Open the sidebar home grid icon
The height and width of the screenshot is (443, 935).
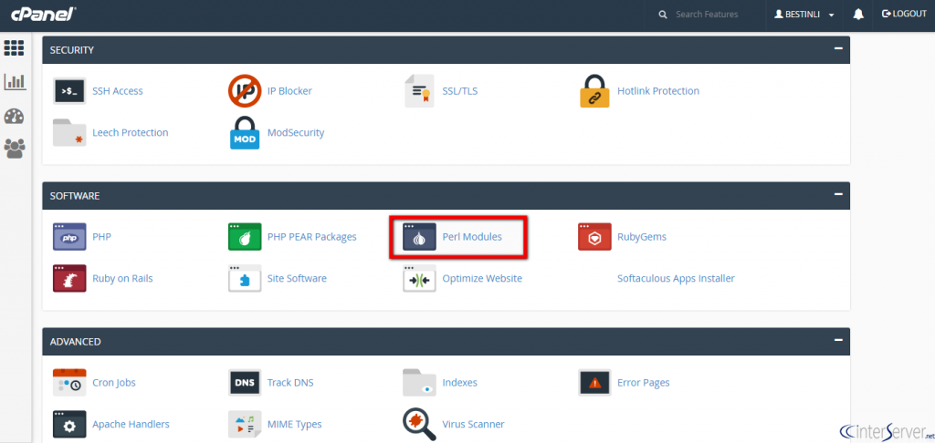(x=15, y=48)
